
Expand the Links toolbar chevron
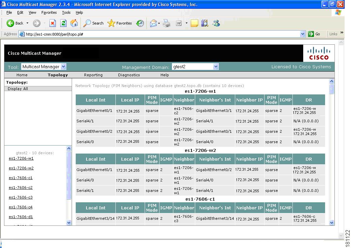coord(342,33)
